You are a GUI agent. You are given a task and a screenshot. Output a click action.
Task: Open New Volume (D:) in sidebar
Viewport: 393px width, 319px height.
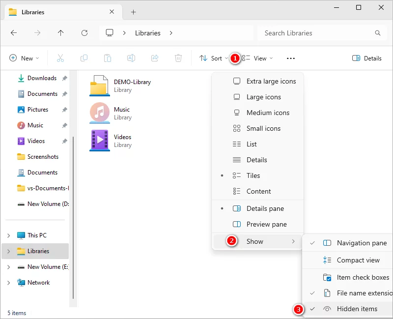[x=48, y=204]
